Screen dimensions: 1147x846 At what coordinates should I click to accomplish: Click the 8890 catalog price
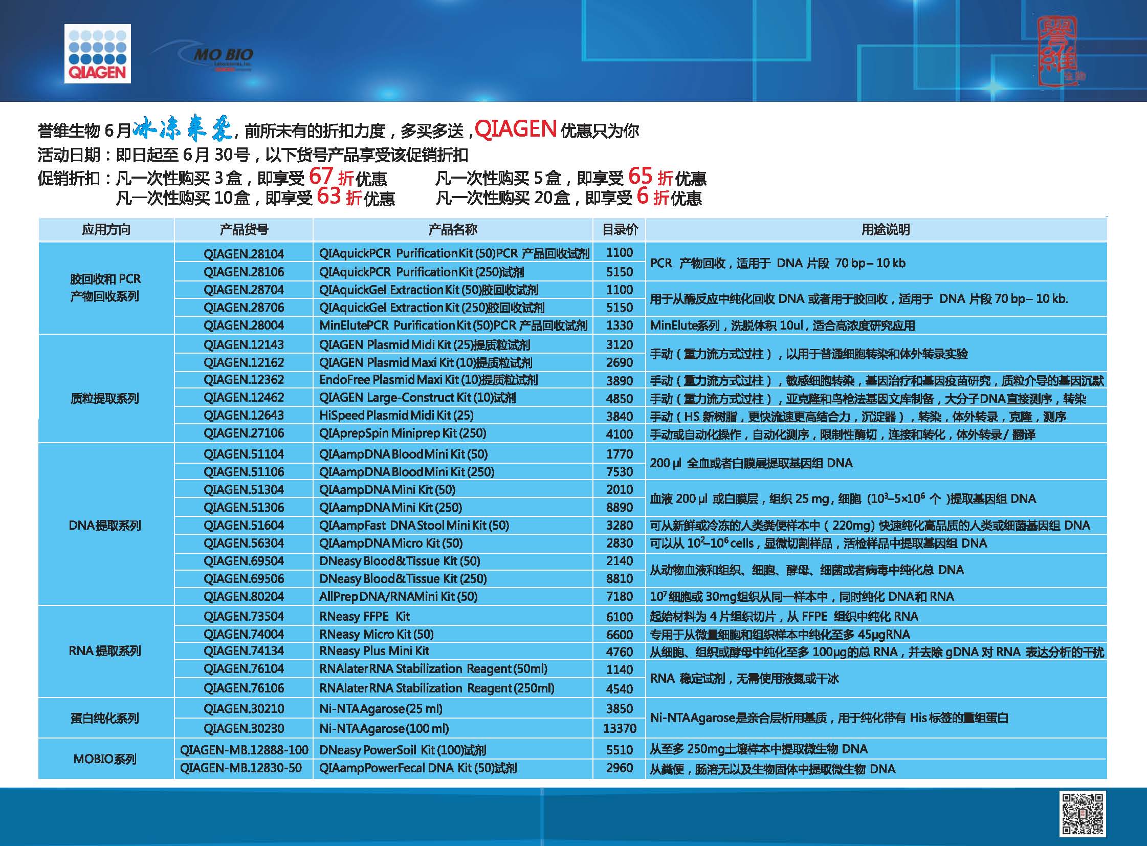(x=620, y=508)
